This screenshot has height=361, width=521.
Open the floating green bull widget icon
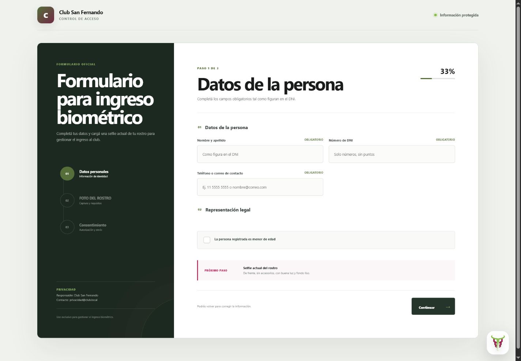(498, 342)
